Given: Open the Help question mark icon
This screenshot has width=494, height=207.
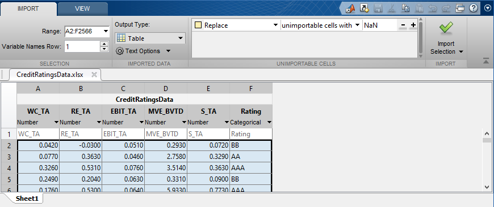Looking at the screenshot, I should click(474, 8).
